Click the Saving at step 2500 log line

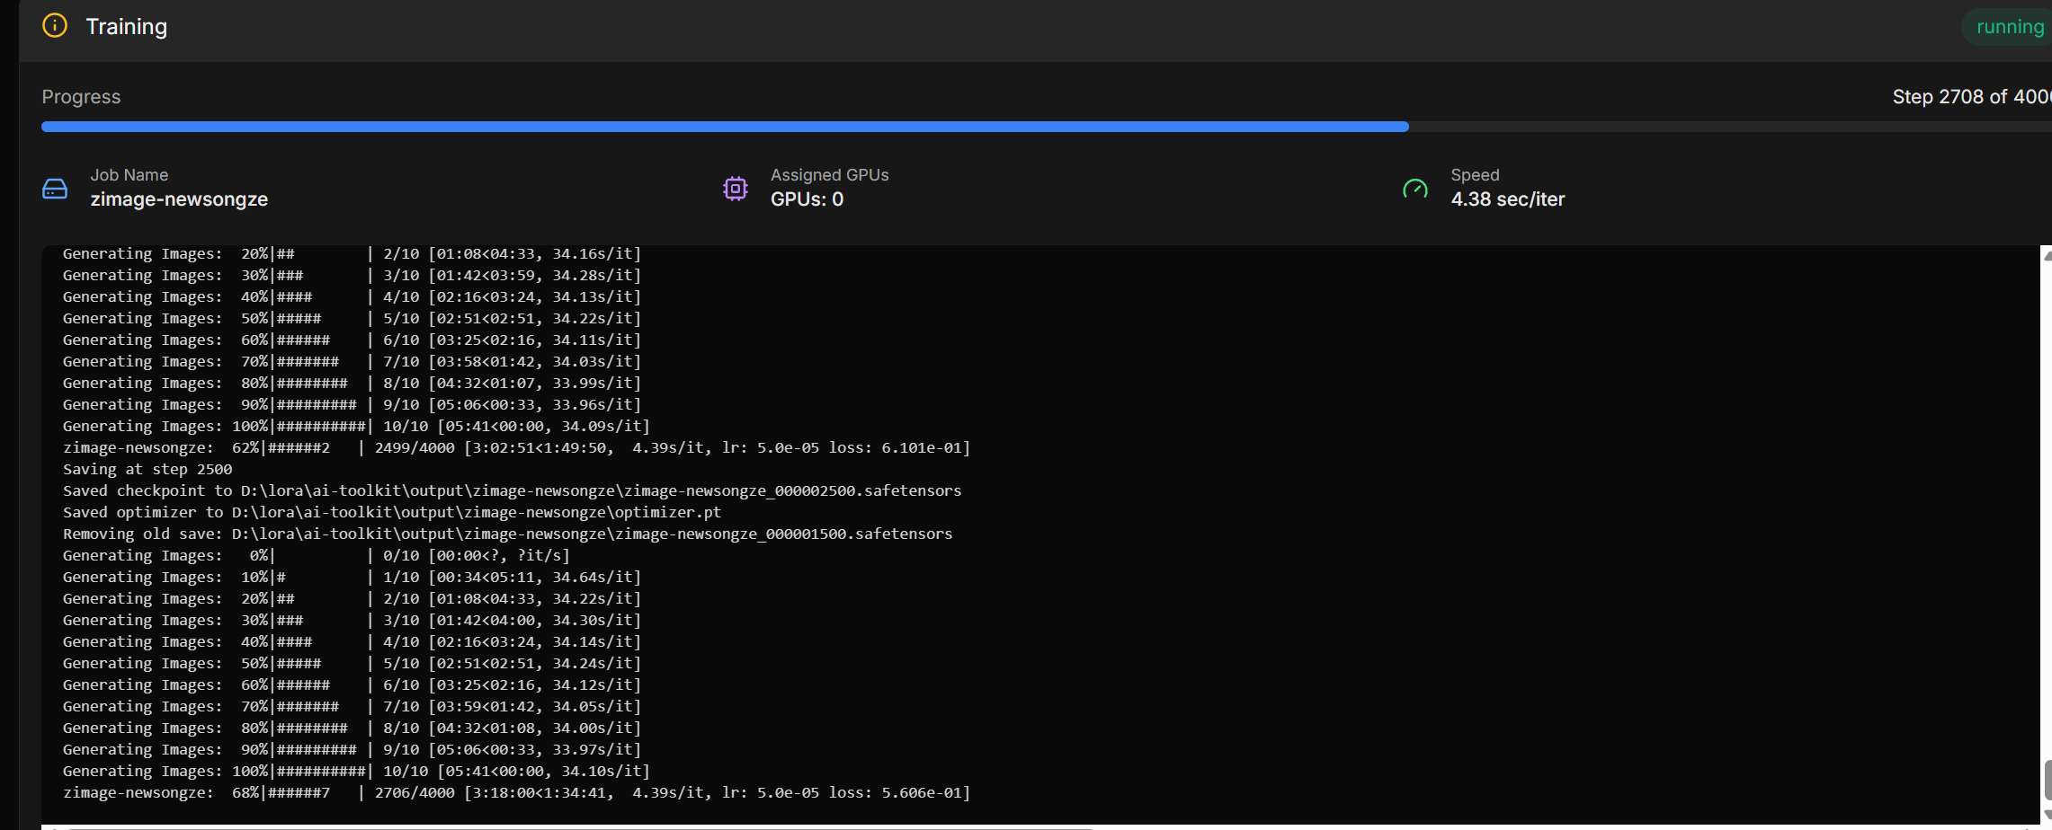pyautogui.click(x=147, y=470)
